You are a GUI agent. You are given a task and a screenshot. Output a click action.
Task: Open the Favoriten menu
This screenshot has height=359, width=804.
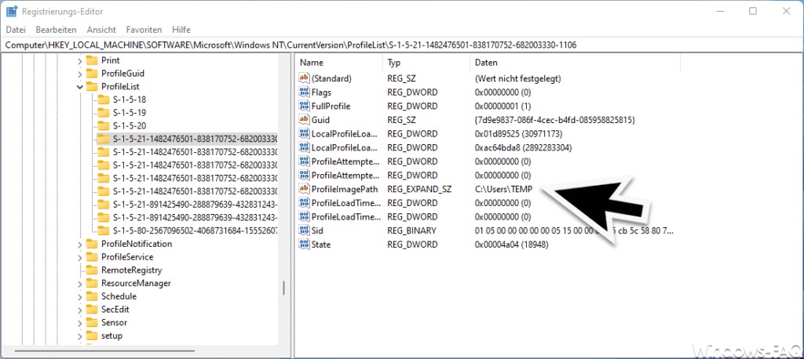[144, 30]
